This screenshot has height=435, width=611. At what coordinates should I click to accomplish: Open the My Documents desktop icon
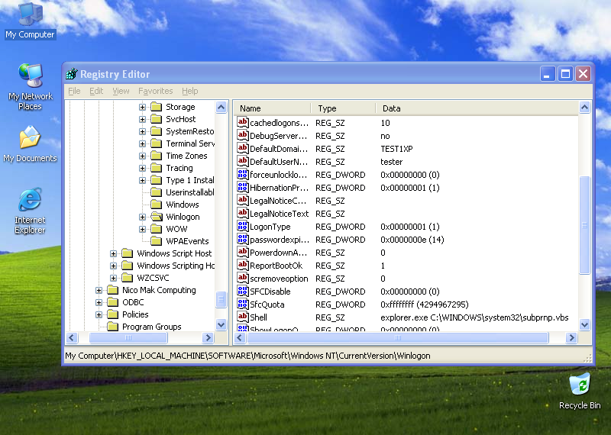[30, 143]
